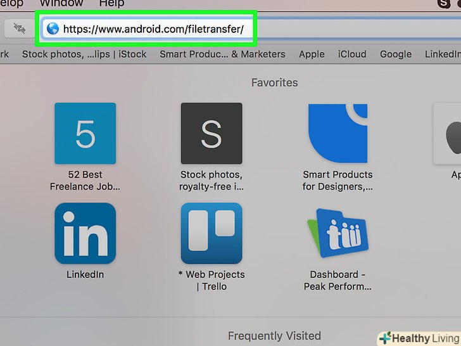The image size is (461, 346).
Task: Open the iCloud bookmark
Action: (x=352, y=54)
